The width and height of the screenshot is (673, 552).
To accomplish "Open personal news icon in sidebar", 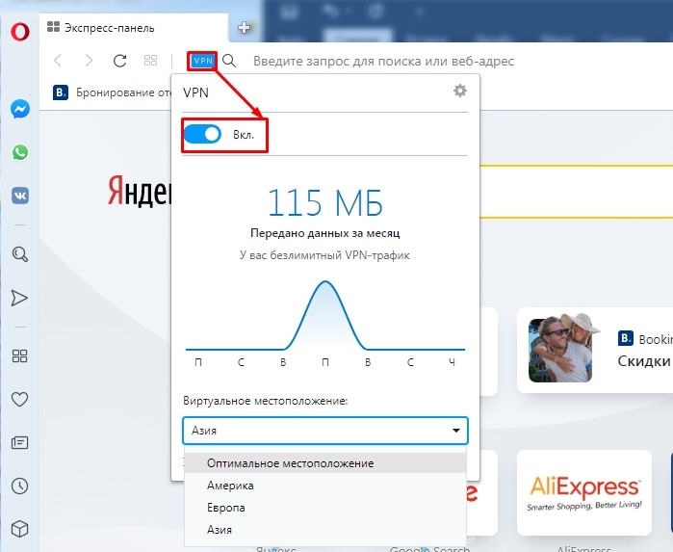I will [x=20, y=442].
